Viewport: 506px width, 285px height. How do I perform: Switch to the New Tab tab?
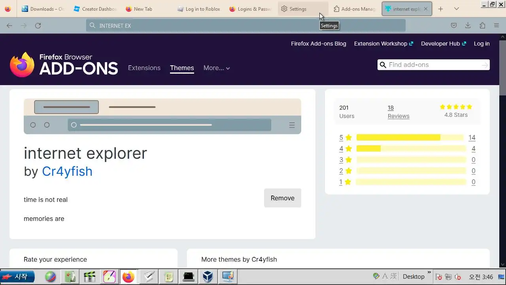pyautogui.click(x=147, y=9)
